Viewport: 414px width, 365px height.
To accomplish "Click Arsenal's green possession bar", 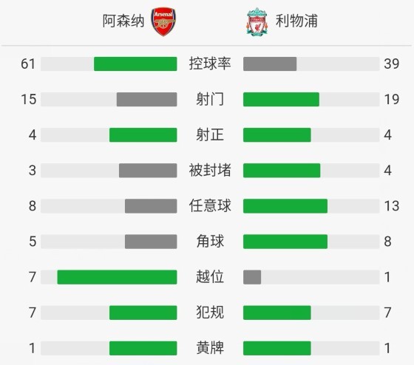I will coord(135,64).
